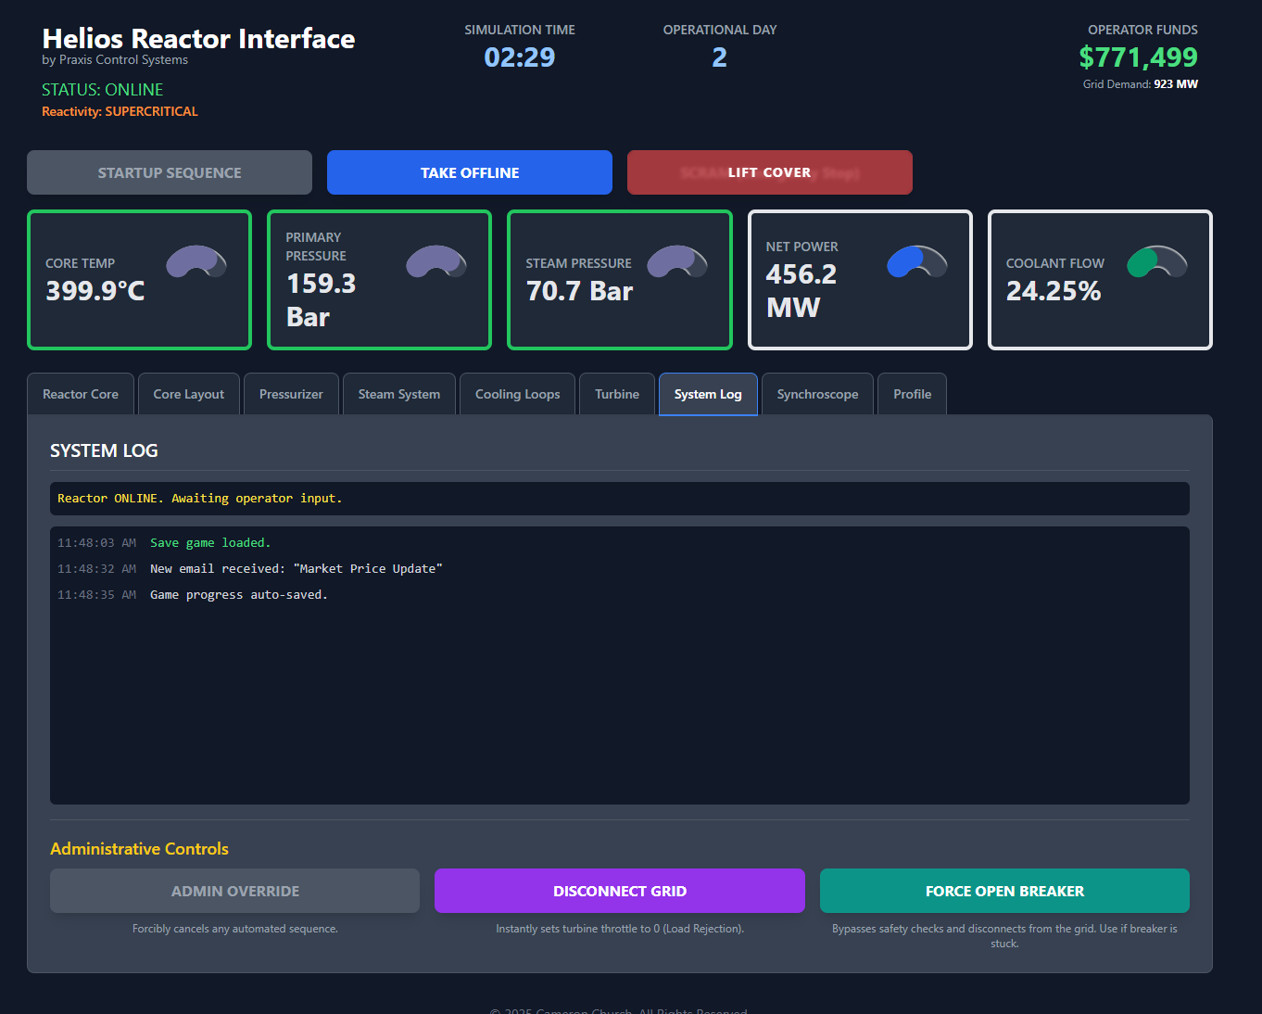
Task: Click the STEAM PRESSURE label
Action: (578, 263)
